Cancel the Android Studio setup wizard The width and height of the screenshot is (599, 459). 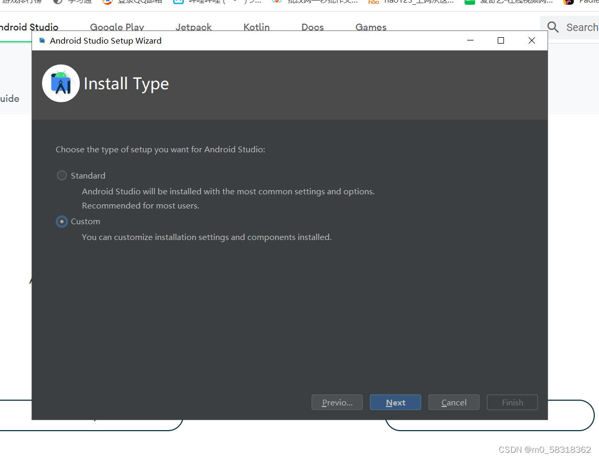coord(454,402)
